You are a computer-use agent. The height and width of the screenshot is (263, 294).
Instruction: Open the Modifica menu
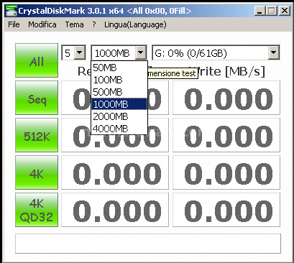(x=42, y=24)
